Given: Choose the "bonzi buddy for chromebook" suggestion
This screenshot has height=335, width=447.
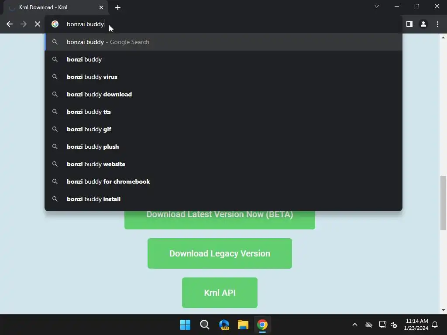Looking at the screenshot, I should click(x=223, y=181).
